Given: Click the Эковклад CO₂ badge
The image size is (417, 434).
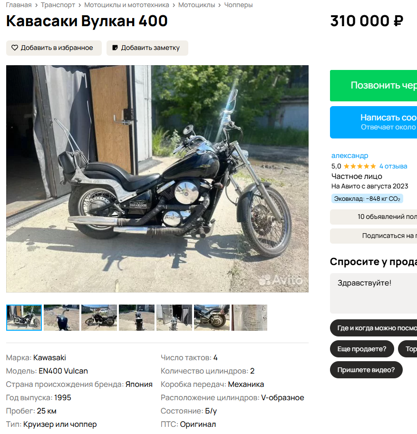Looking at the screenshot, I should [367, 199].
